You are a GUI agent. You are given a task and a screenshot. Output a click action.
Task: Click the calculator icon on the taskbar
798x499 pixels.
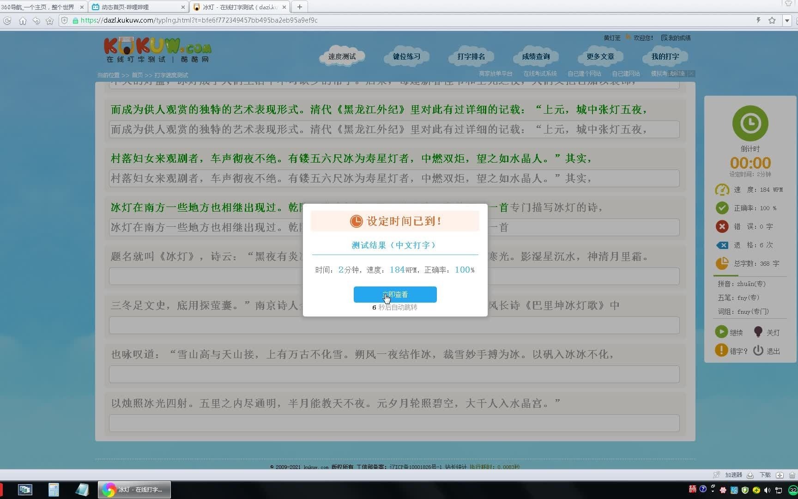(54, 490)
